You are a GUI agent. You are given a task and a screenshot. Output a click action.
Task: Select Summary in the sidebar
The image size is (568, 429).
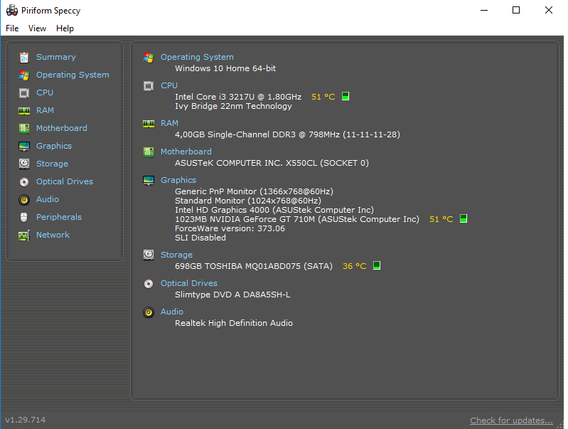tap(56, 57)
